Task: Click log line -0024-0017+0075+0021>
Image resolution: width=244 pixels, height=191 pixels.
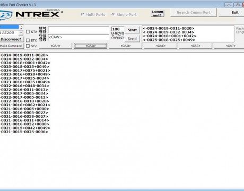Action: click(x=25, y=71)
